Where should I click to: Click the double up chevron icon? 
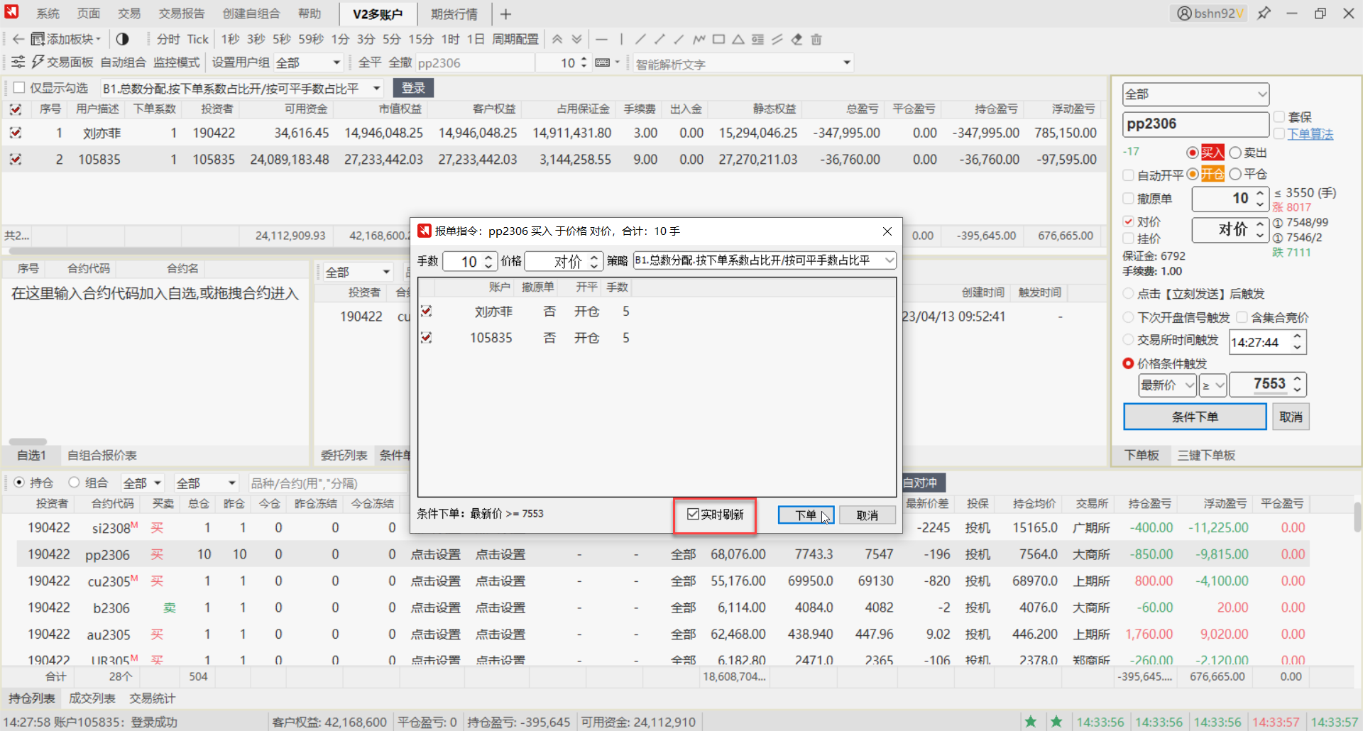(x=557, y=39)
